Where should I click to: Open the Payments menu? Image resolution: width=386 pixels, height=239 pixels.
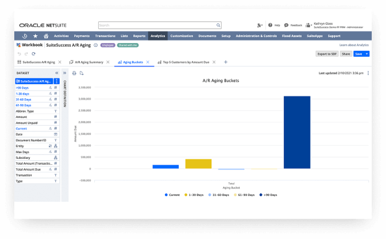(x=82, y=36)
